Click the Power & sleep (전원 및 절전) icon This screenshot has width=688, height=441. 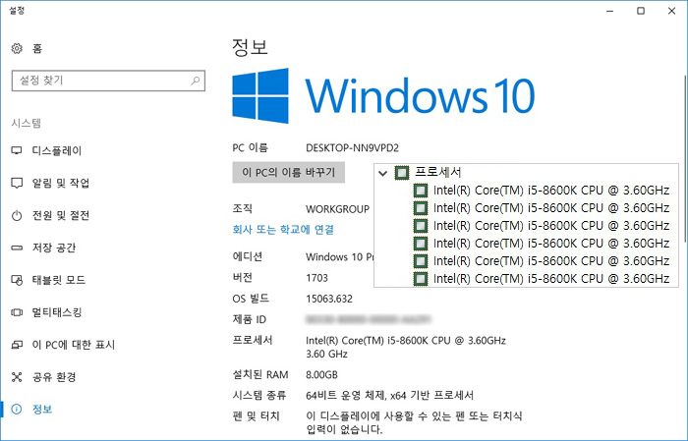click(x=17, y=215)
